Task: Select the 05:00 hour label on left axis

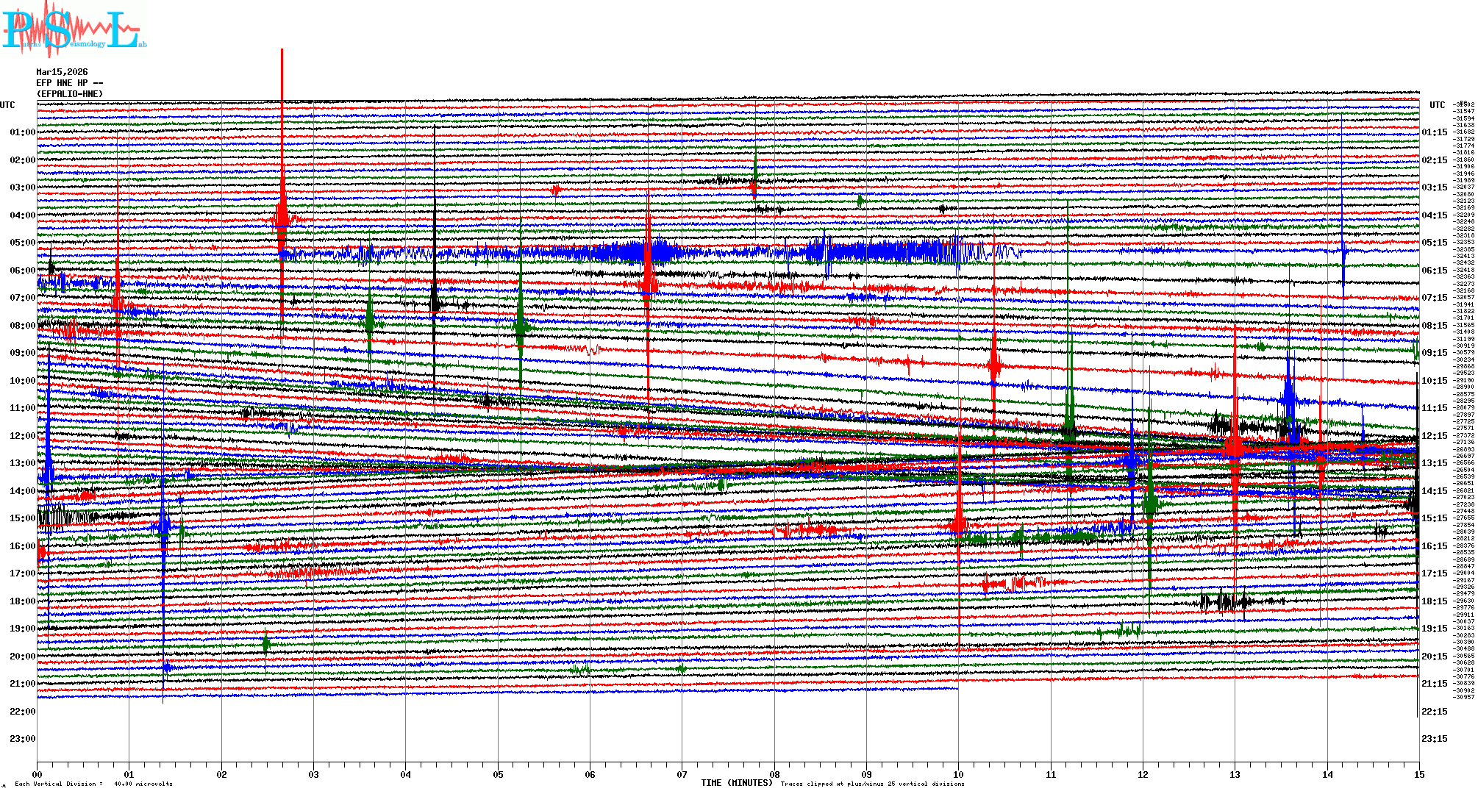Action: 22,243
